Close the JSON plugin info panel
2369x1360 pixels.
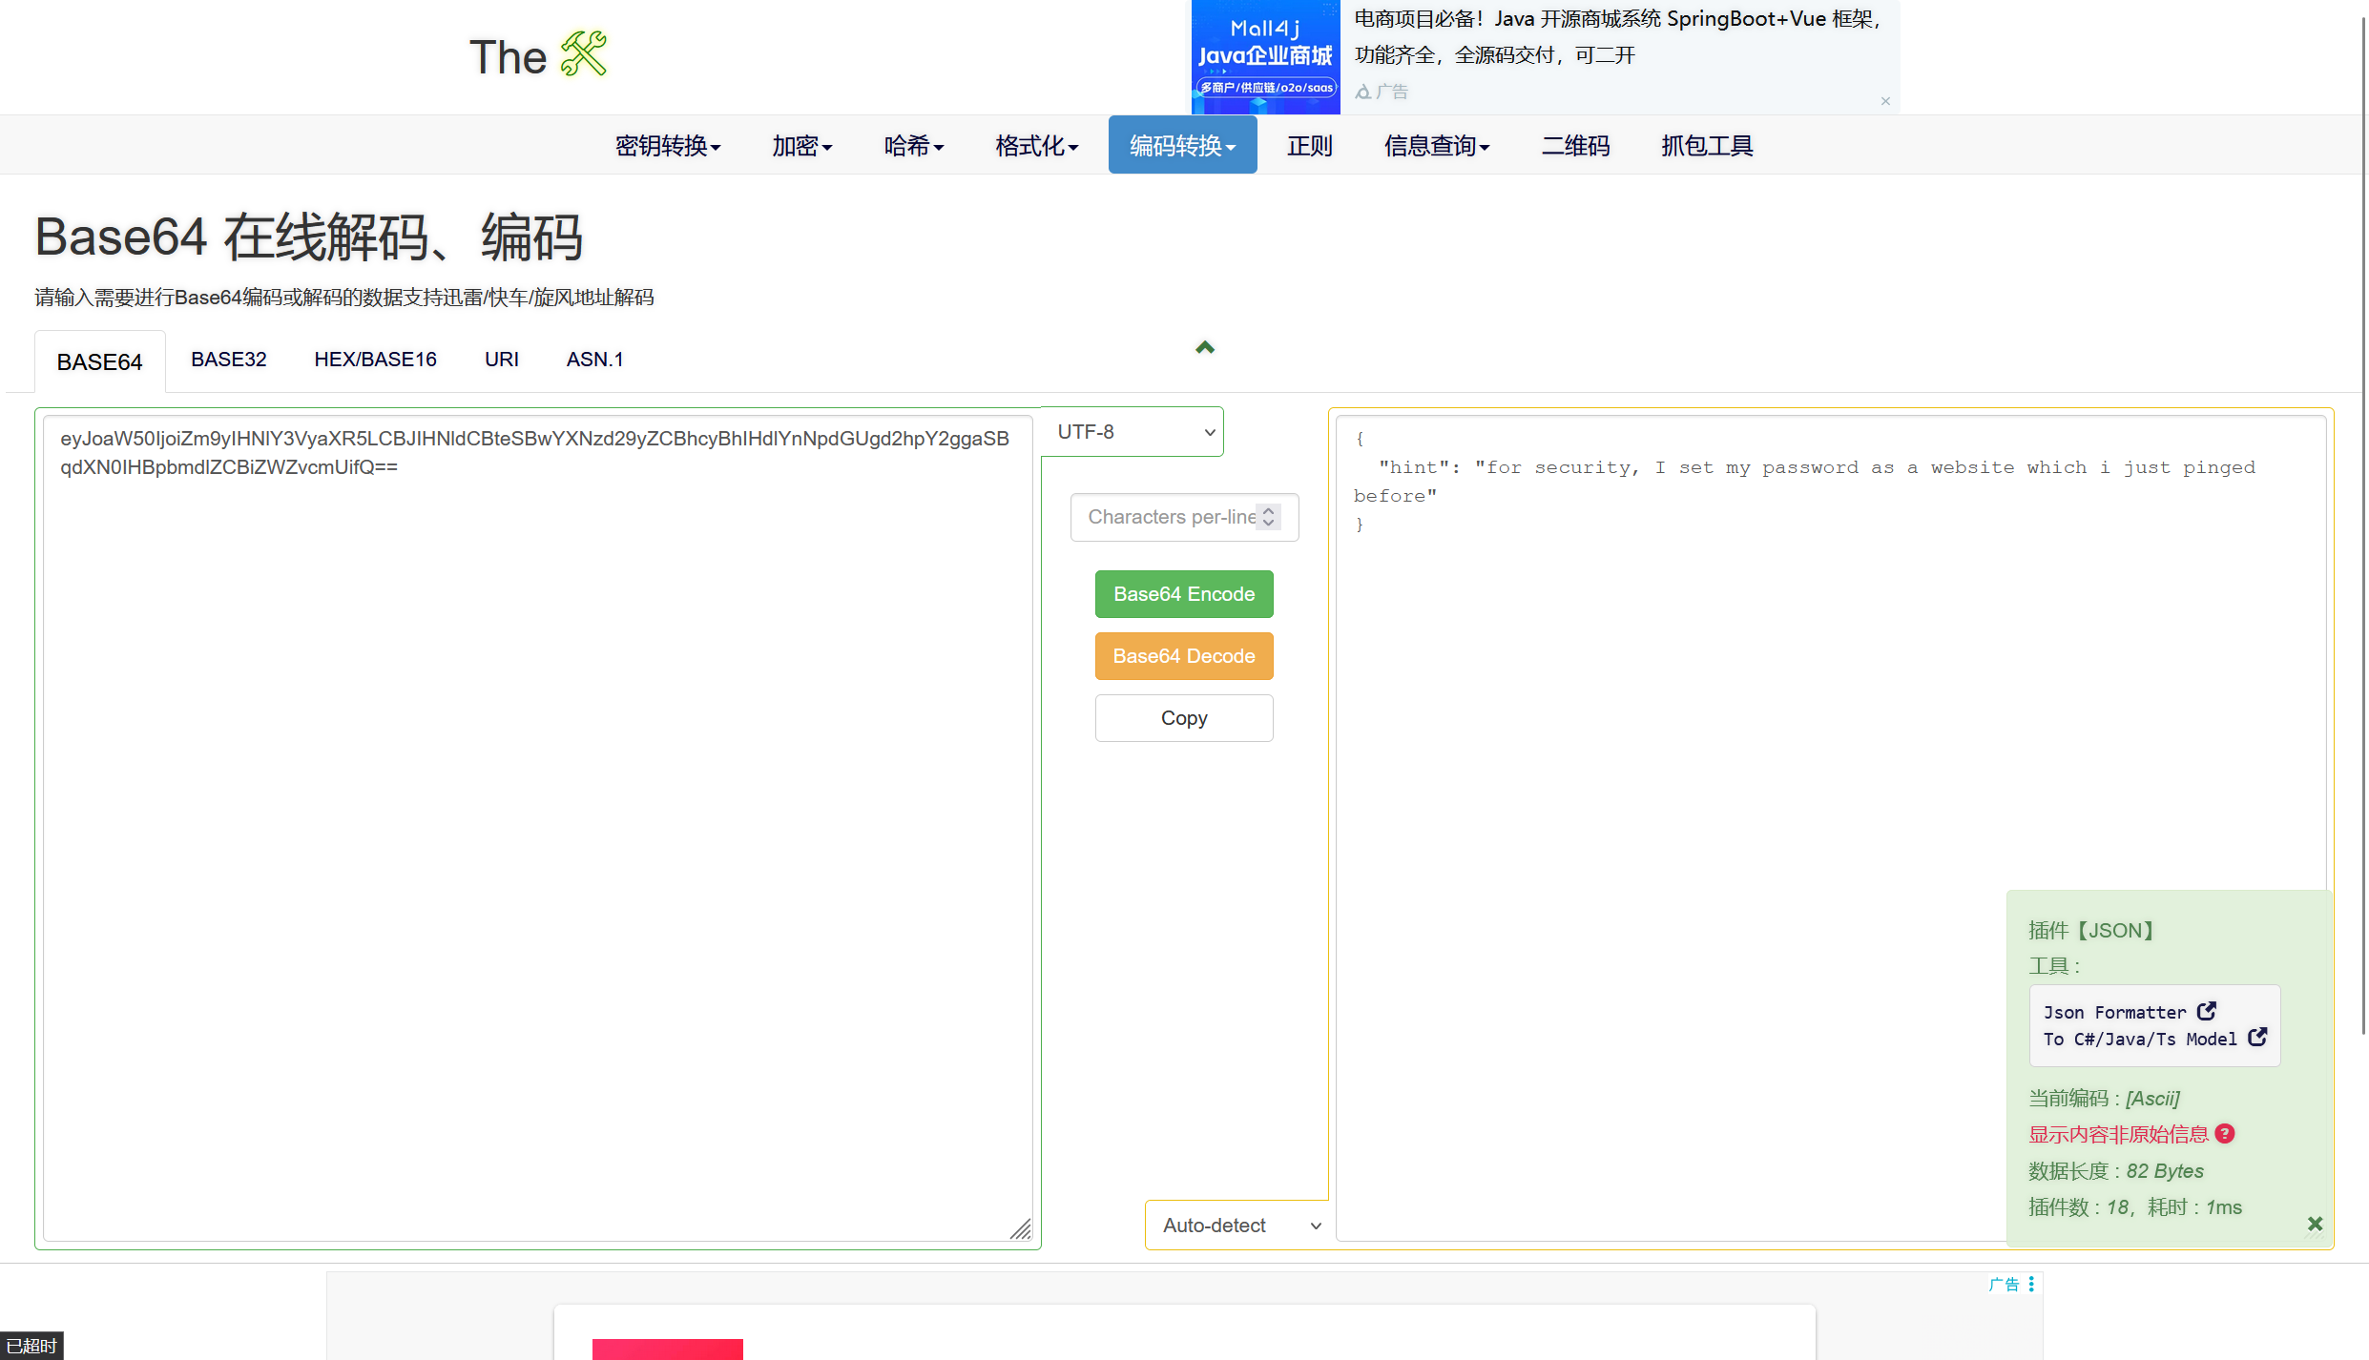point(2315,1224)
